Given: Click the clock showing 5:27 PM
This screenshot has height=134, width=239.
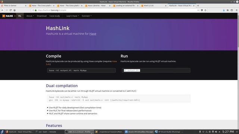Looking at the screenshot, I should click(228, 132).
